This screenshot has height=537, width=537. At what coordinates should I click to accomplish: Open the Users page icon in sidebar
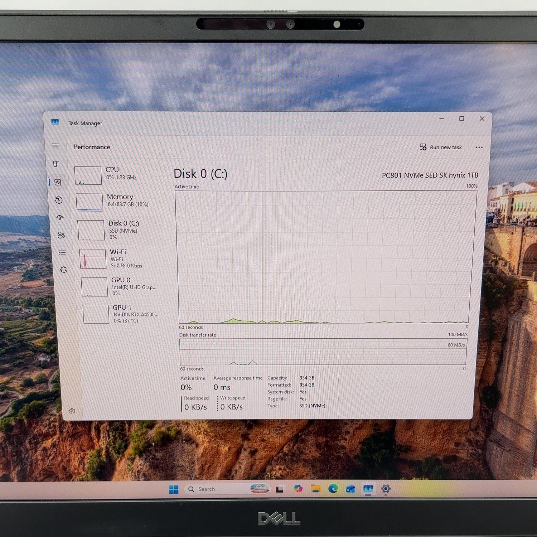click(x=61, y=235)
